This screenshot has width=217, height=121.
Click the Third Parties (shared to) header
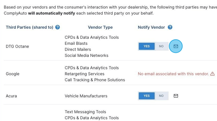coord(29,27)
